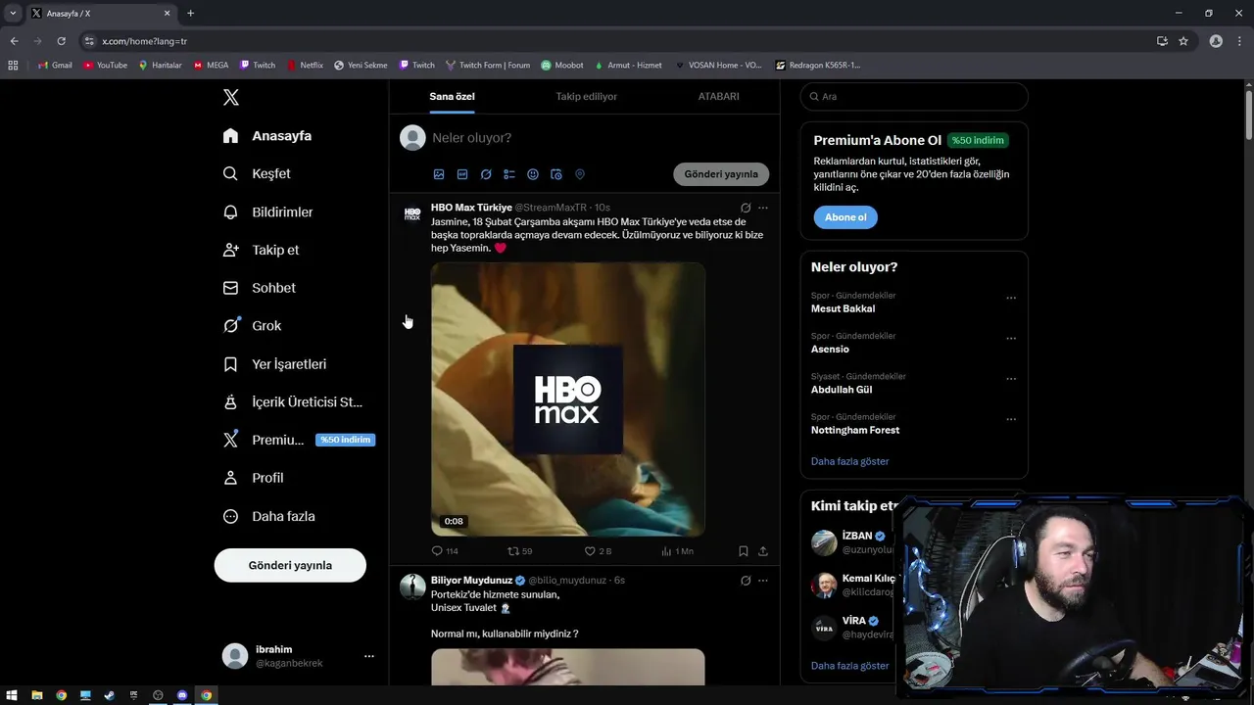Open the emoji picker in compose box

(533, 174)
